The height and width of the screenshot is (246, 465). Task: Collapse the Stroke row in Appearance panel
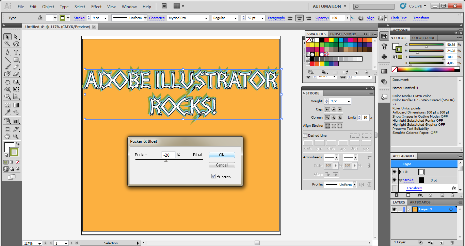400,180
